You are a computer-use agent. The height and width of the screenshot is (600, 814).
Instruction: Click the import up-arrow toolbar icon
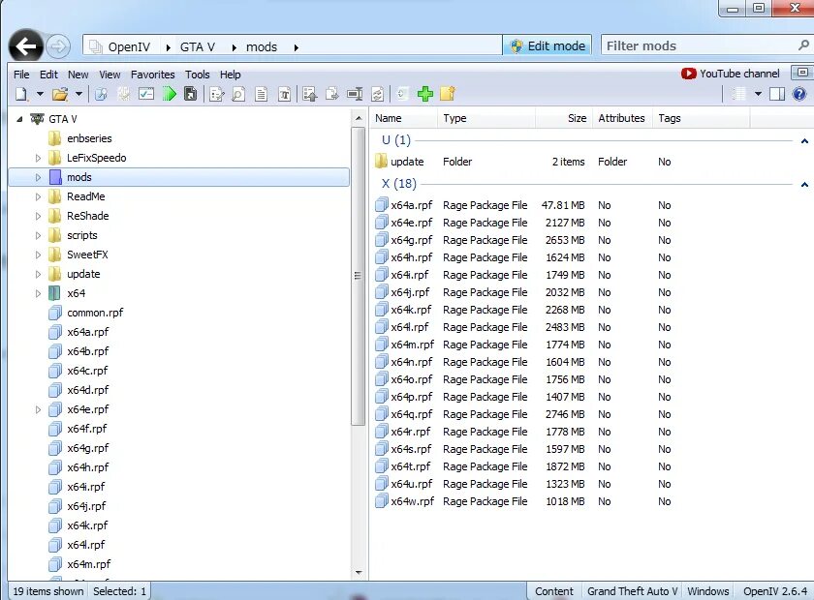click(310, 95)
